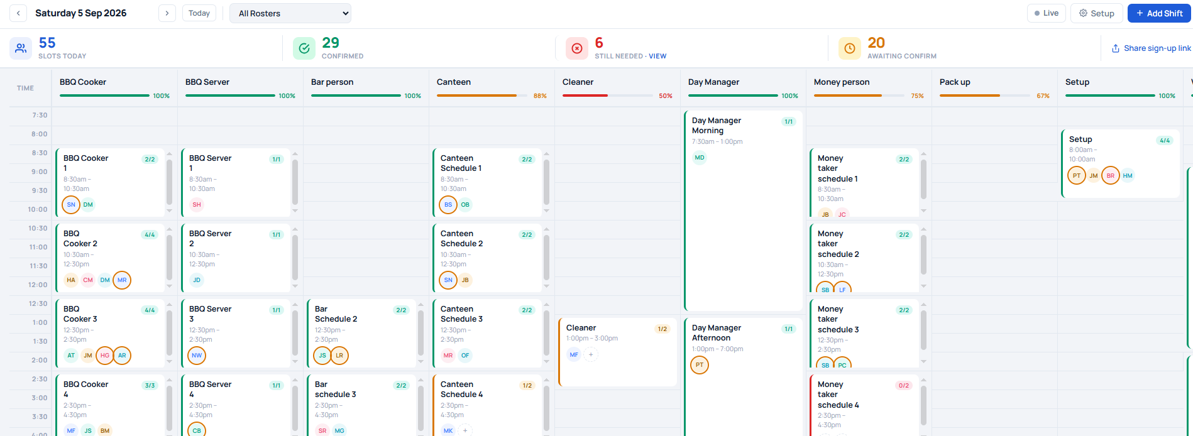This screenshot has height=436, width=1193.
Task: Click the Confirmed checkmark icon
Action: point(304,48)
